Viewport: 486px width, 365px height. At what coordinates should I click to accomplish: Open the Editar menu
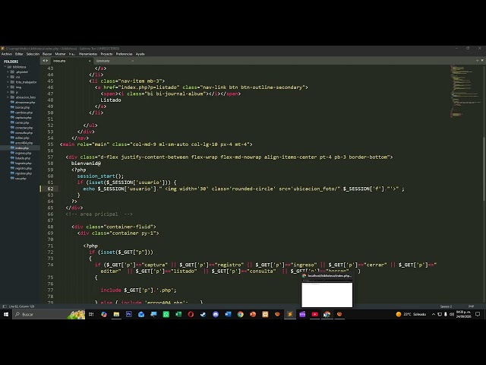tap(19, 54)
